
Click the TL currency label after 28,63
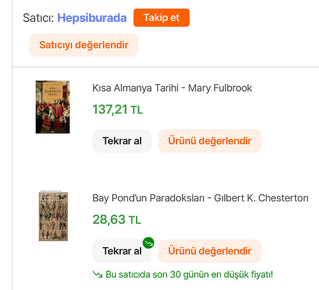135,220
